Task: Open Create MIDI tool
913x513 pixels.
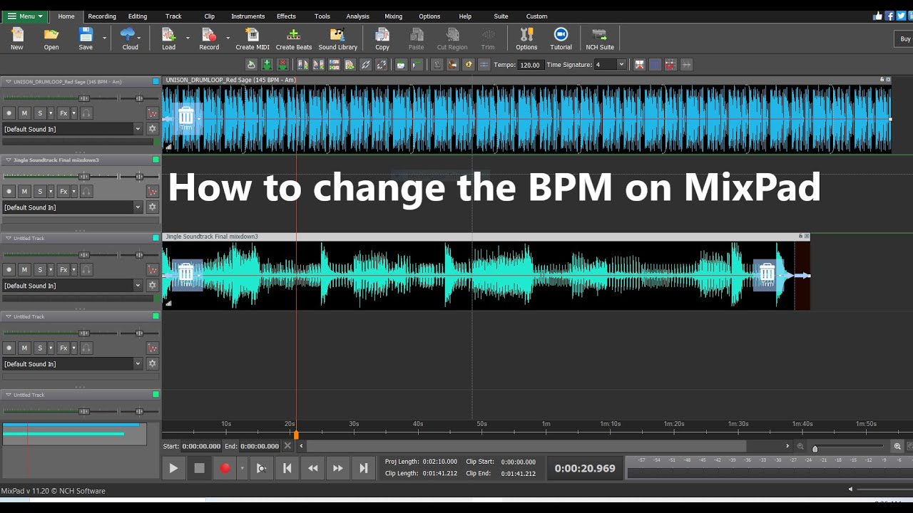Action: [x=253, y=38]
